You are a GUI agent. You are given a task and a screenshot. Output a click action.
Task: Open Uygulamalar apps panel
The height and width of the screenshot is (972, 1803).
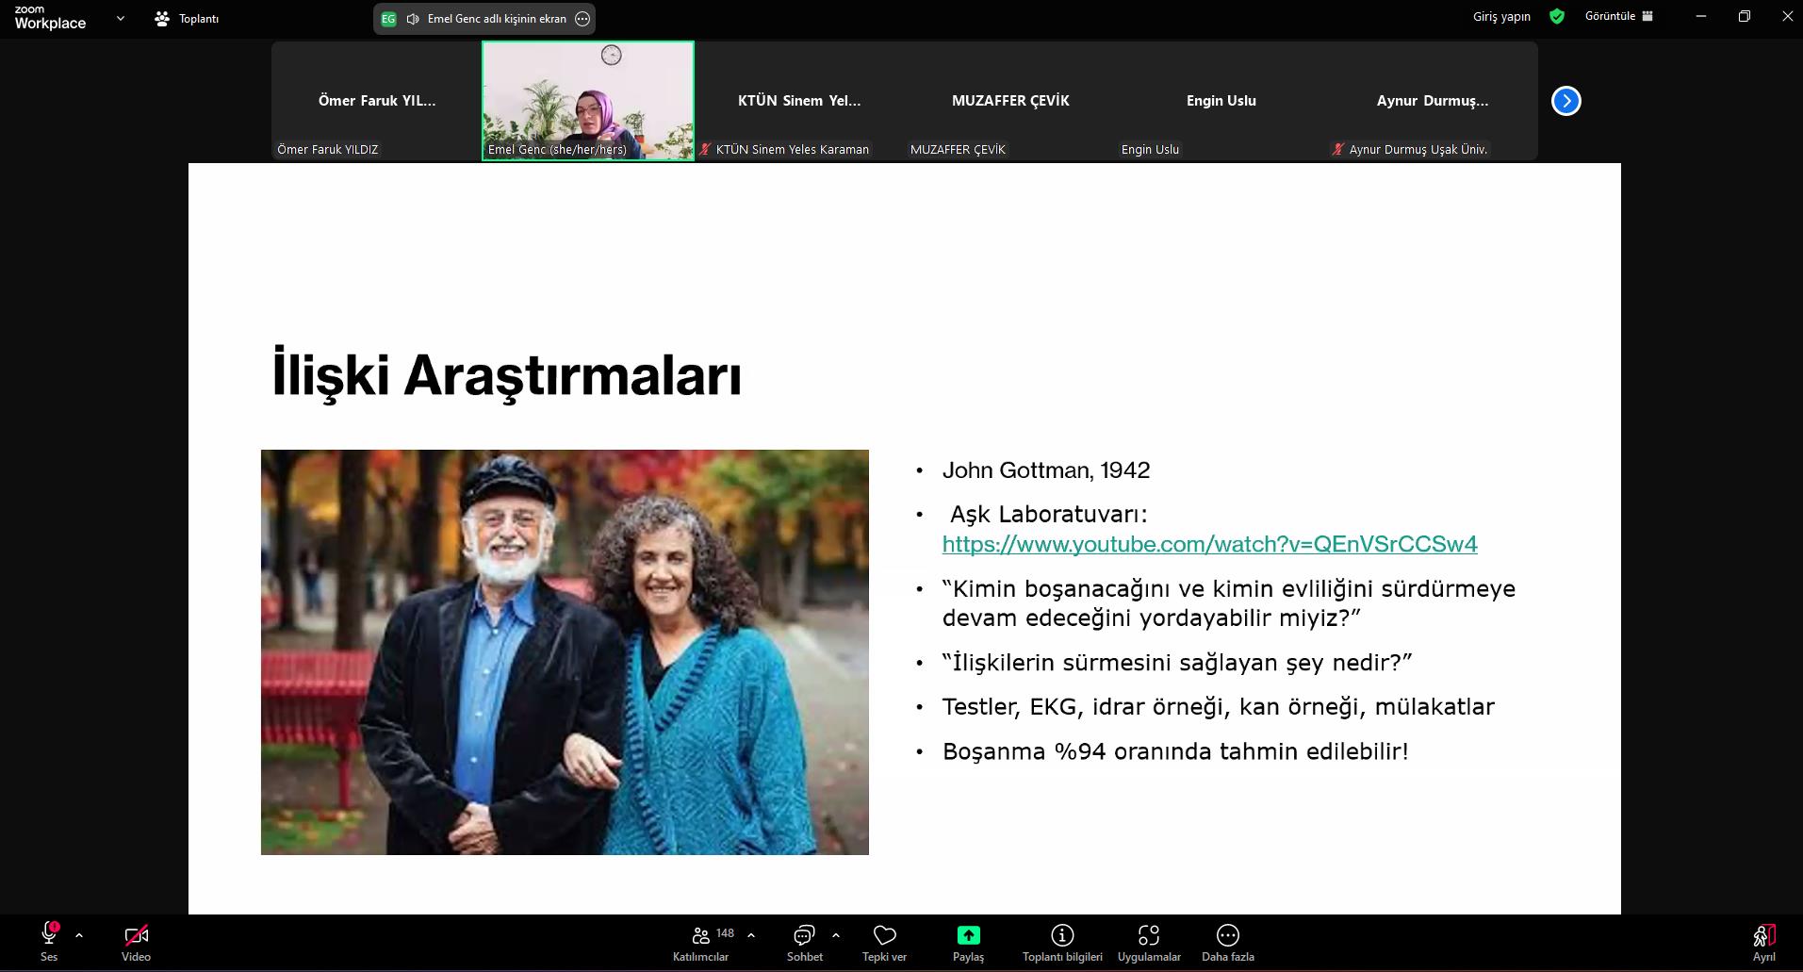1149,942
